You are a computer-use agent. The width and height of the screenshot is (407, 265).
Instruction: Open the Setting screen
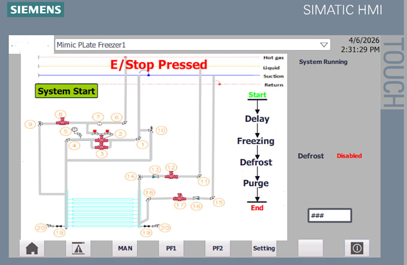pyautogui.click(x=264, y=248)
